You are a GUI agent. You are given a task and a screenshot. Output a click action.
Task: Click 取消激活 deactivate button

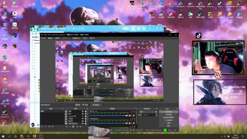point(96,105)
